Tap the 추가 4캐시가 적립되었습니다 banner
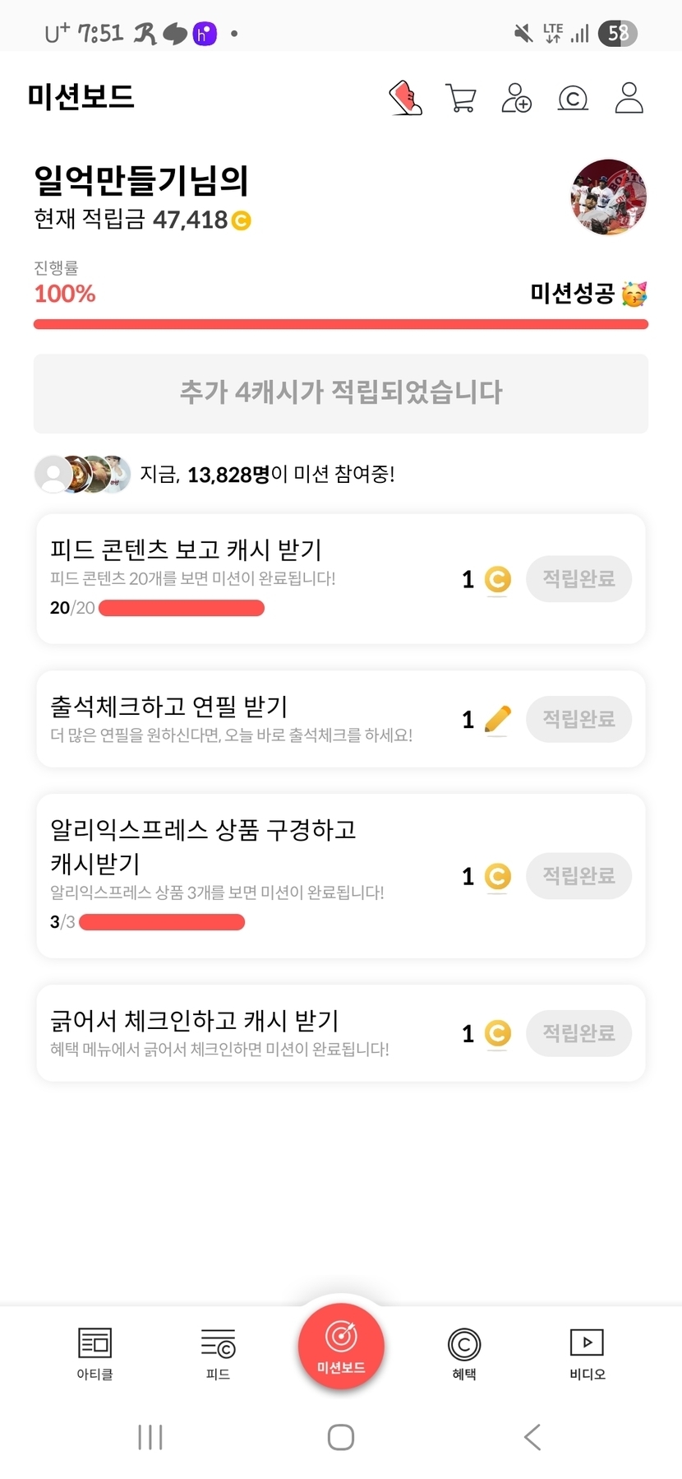 coord(341,393)
